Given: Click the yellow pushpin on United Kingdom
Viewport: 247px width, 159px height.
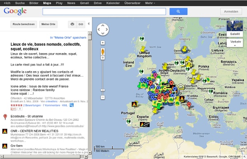Looking at the screenshot, I should click(x=143, y=49).
